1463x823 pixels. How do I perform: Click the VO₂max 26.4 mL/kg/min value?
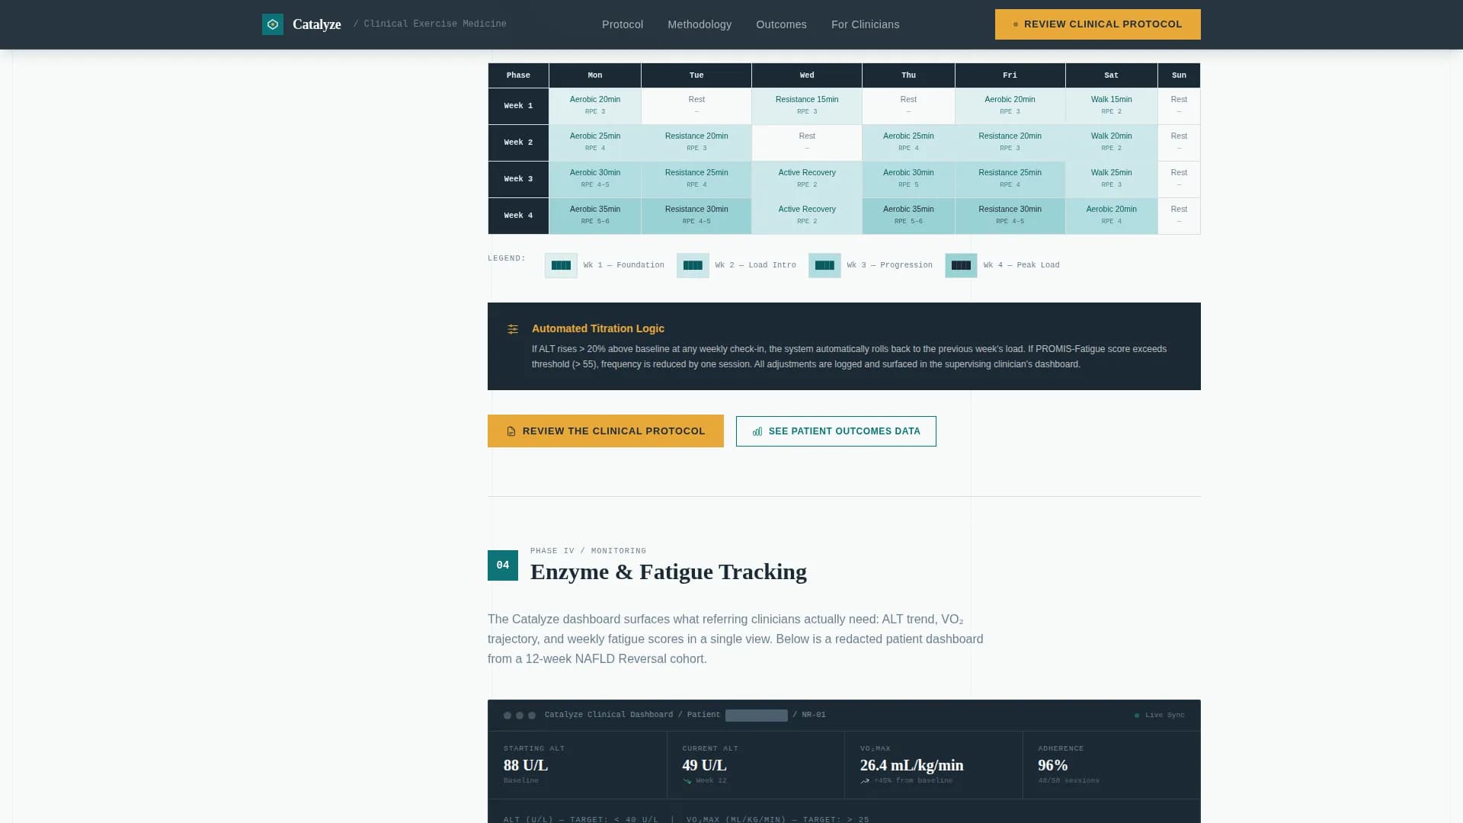(911, 766)
